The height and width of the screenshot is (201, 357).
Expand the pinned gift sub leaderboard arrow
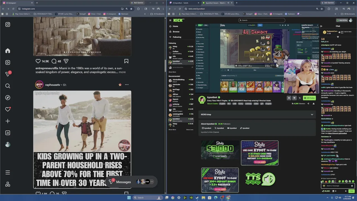[x=338, y=37]
